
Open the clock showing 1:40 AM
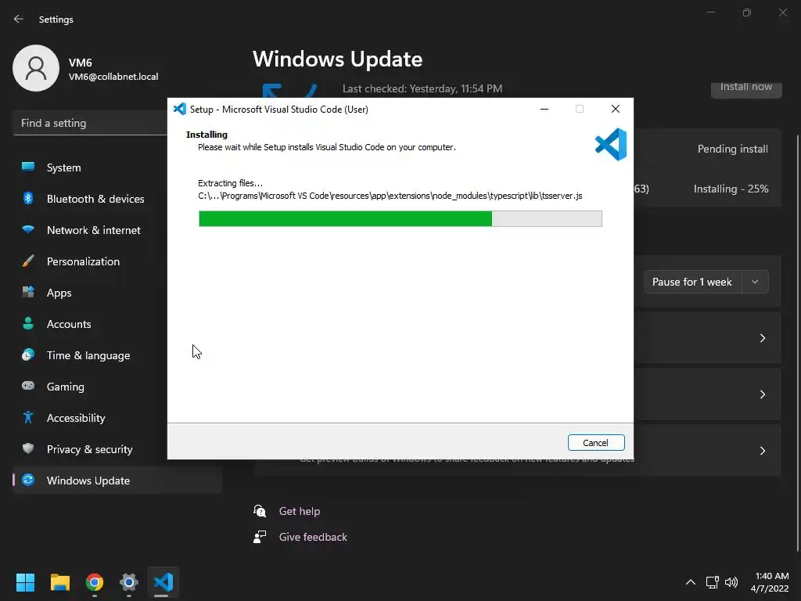[x=770, y=582]
